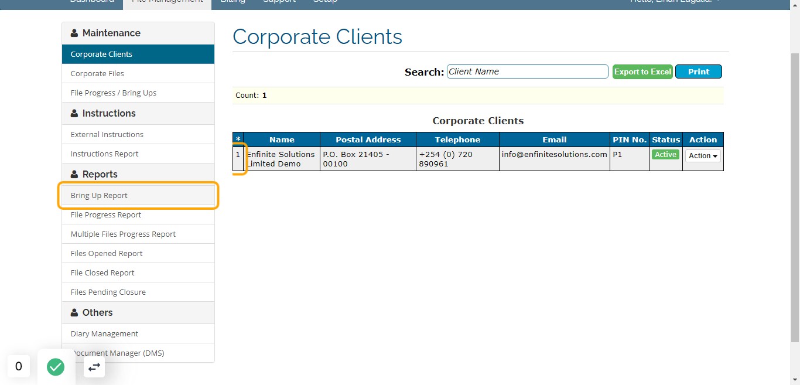Open Document Manager (DMS)
Image resolution: width=800 pixels, height=385 pixels.
(138, 353)
